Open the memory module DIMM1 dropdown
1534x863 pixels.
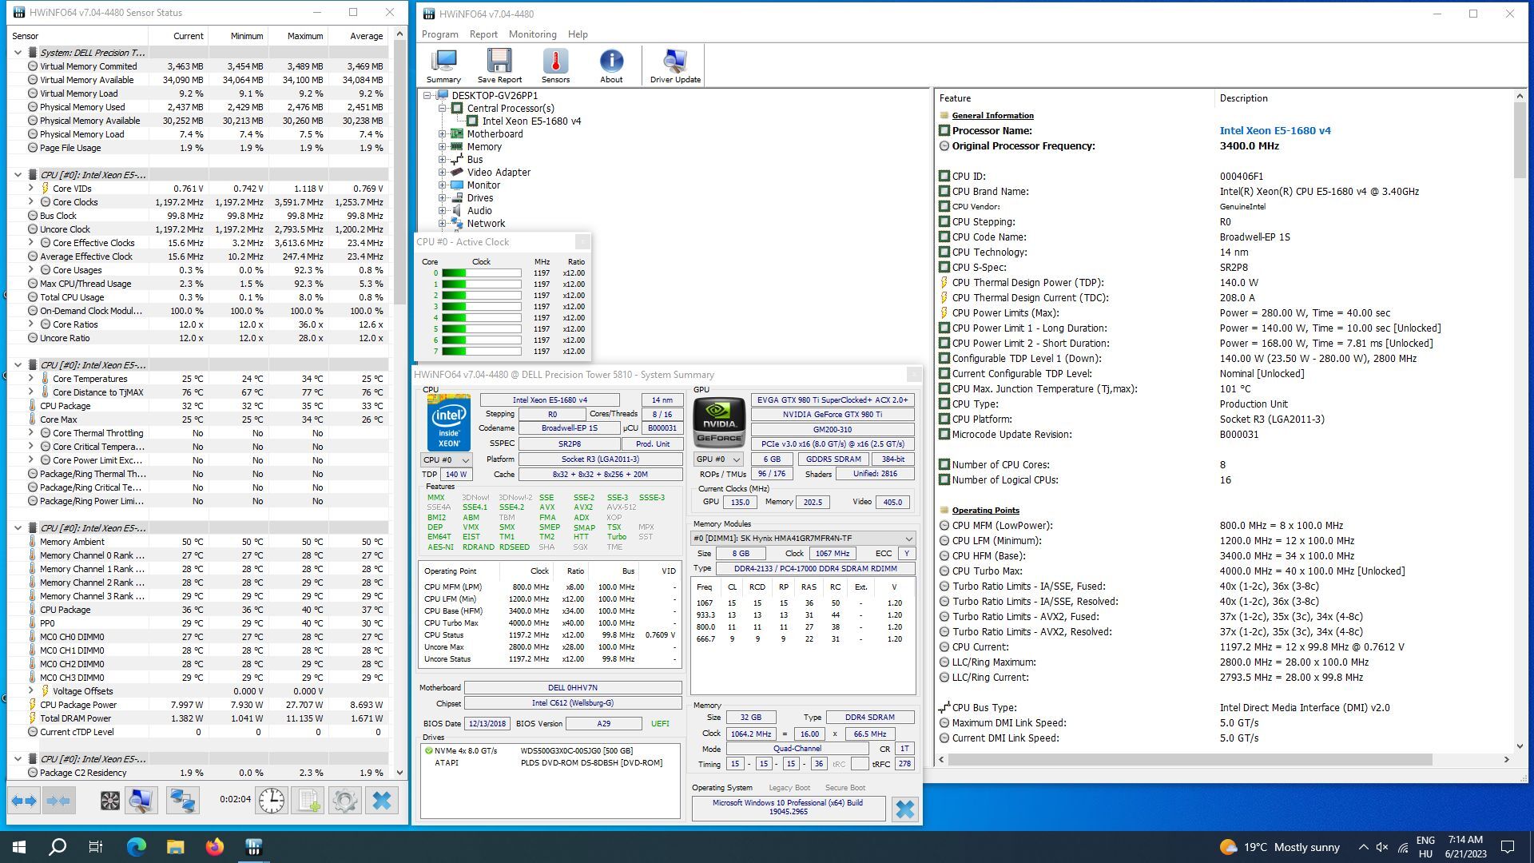[803, 539]
